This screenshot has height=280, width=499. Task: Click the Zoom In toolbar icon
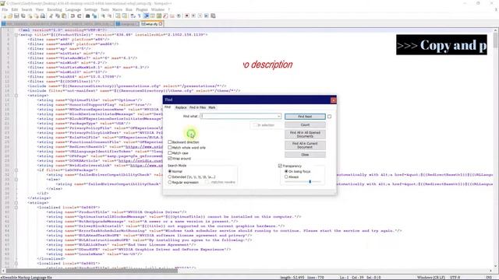point(102,16)
